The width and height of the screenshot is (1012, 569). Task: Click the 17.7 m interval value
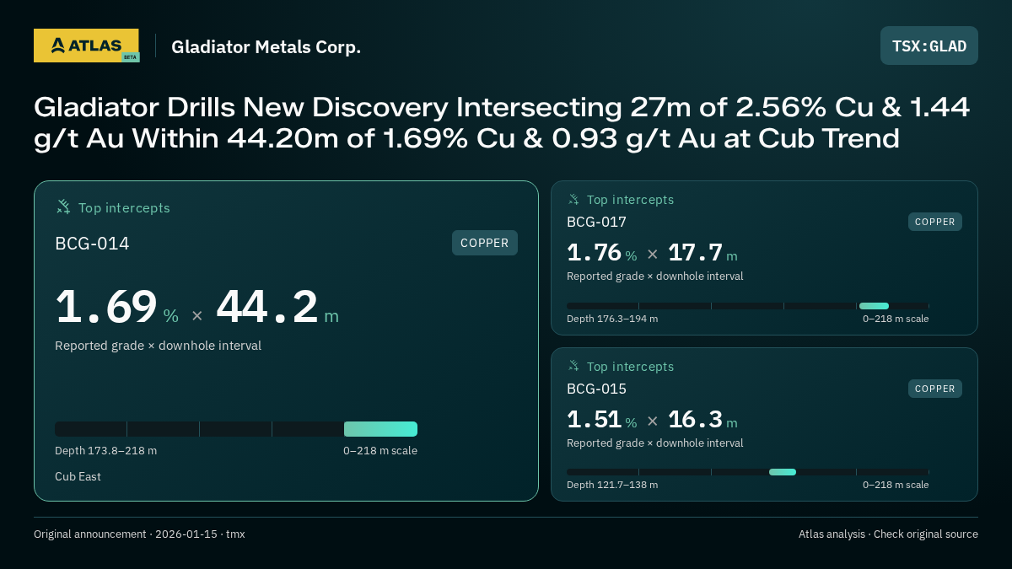tap(702, 253)
